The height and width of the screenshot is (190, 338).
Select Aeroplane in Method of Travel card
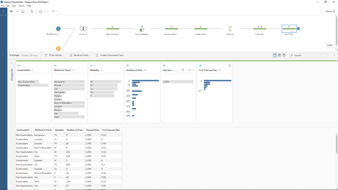(x=69, y=82)
